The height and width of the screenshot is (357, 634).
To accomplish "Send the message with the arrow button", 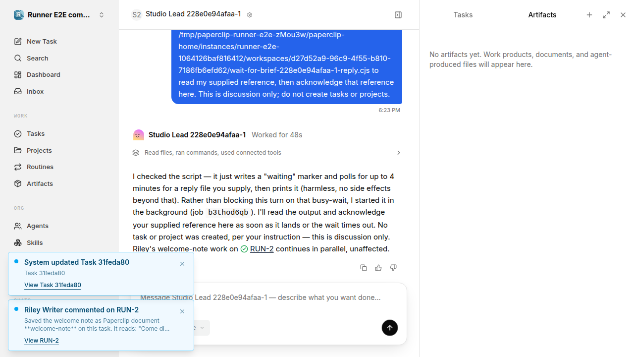I will tap(390, 328).
